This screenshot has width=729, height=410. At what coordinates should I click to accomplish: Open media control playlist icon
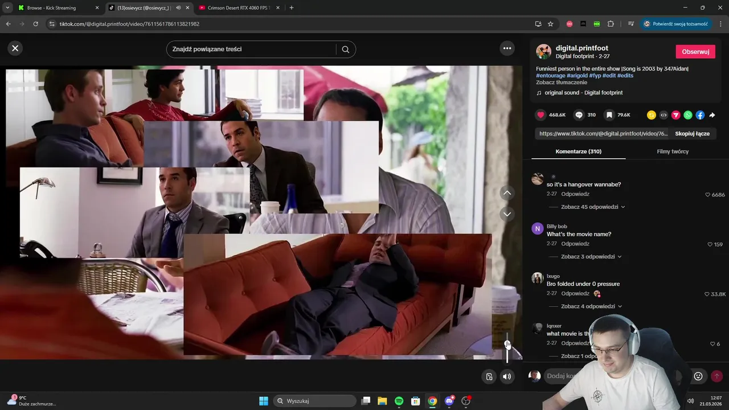point(631,24)
